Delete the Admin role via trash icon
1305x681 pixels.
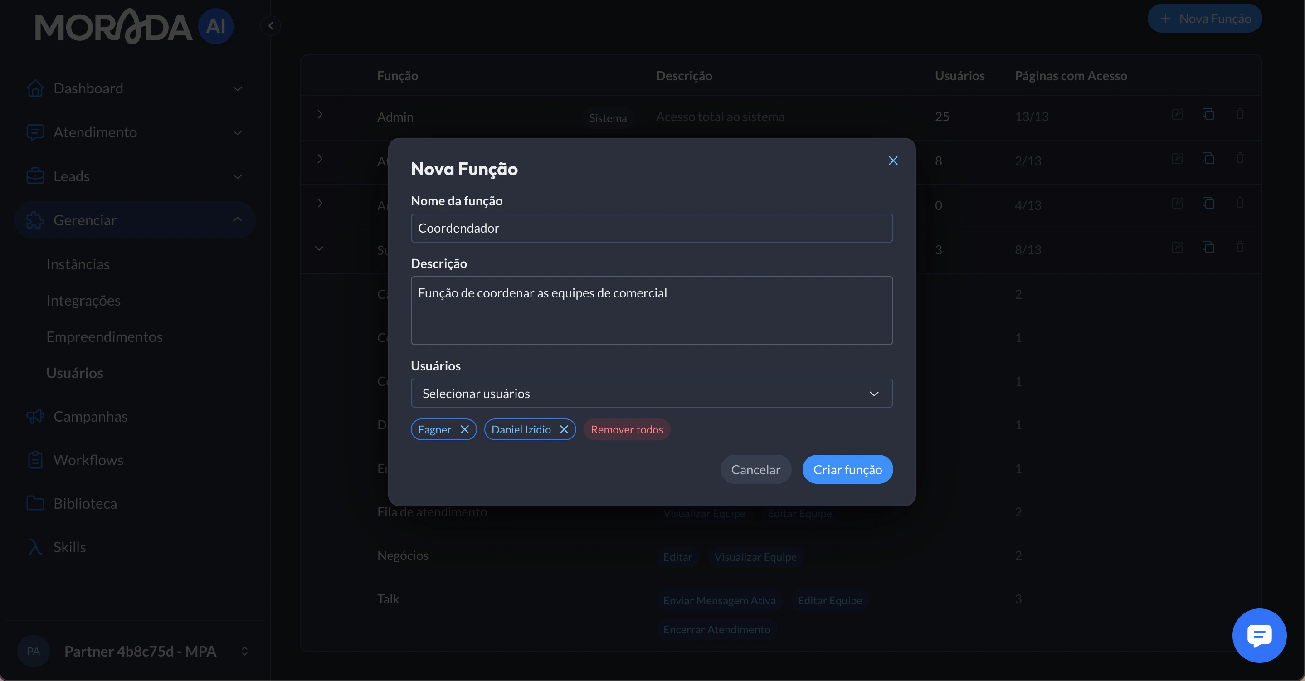[1240, 114]
